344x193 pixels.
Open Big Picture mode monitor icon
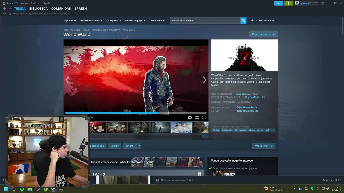point(323,3)
